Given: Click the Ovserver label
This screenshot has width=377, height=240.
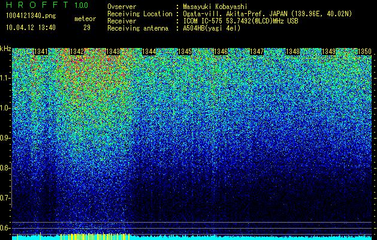Looking at the screenshot, I should pos(122,7).
